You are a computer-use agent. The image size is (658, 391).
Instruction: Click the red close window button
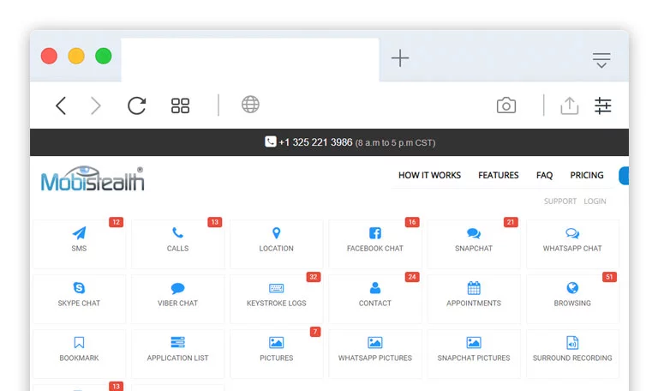click(x=49, y=56)
